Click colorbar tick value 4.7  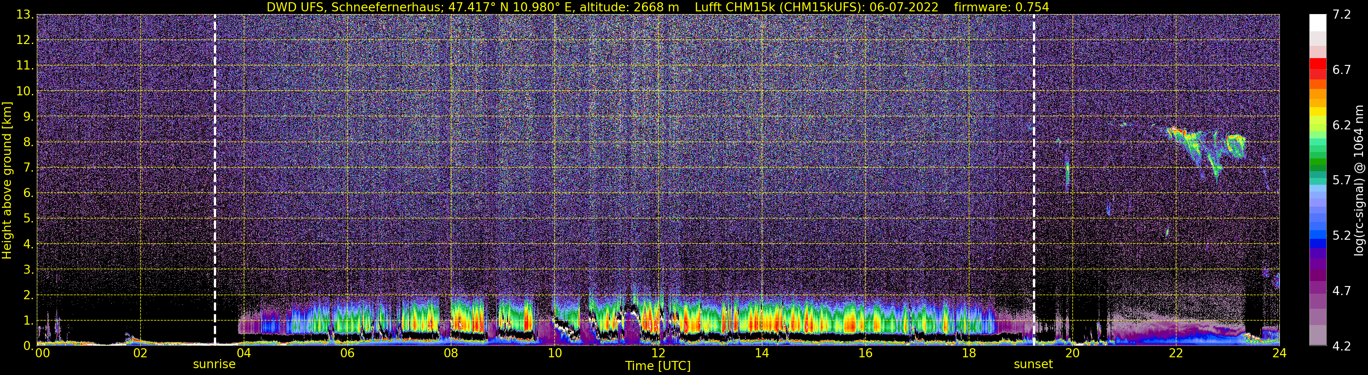1342,291
